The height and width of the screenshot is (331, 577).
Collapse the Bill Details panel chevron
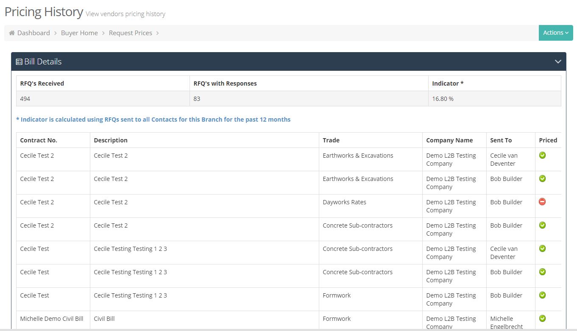point(558,62)
